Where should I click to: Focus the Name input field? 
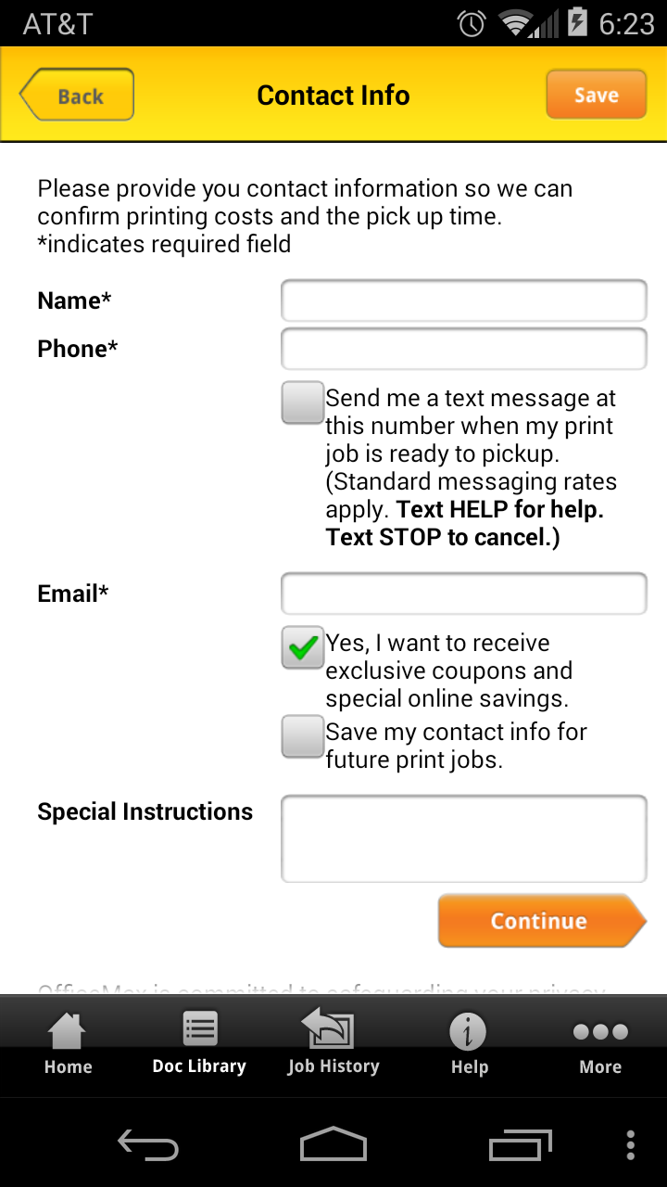coord(463,301)
